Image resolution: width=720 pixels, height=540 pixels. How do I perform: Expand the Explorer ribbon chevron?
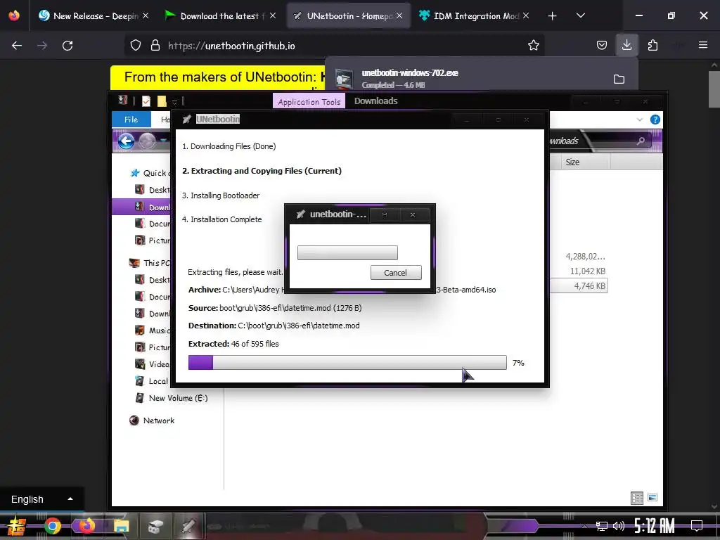[x=640, y=120]
